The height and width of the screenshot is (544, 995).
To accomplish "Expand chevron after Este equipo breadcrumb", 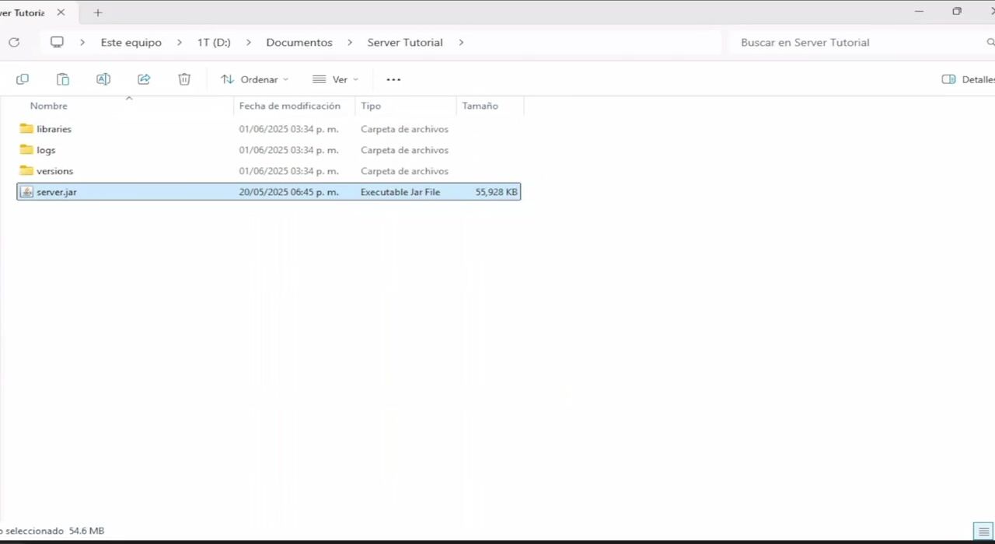I will tap(180, 43).
